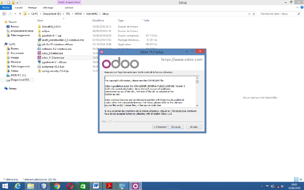Select jdk-8u112-windows-x64.exe file
Screen dimensions: 304x190
pos(57,44)
